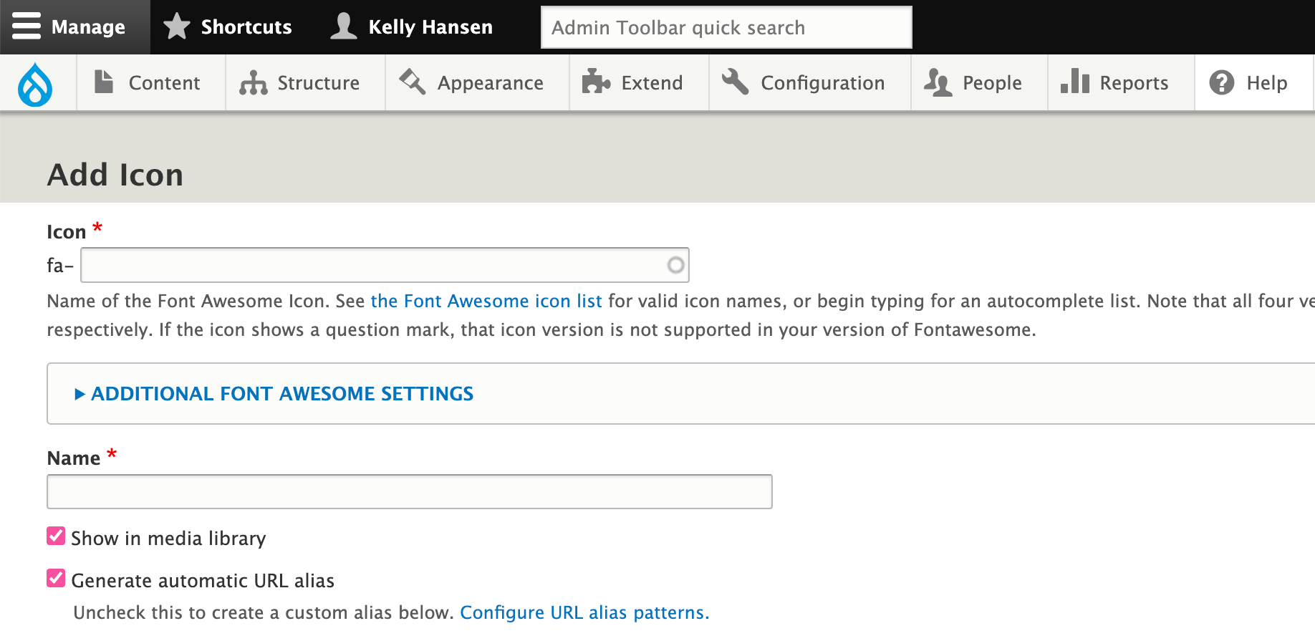Click the Kelly Hansen user icon

[344, 26]
